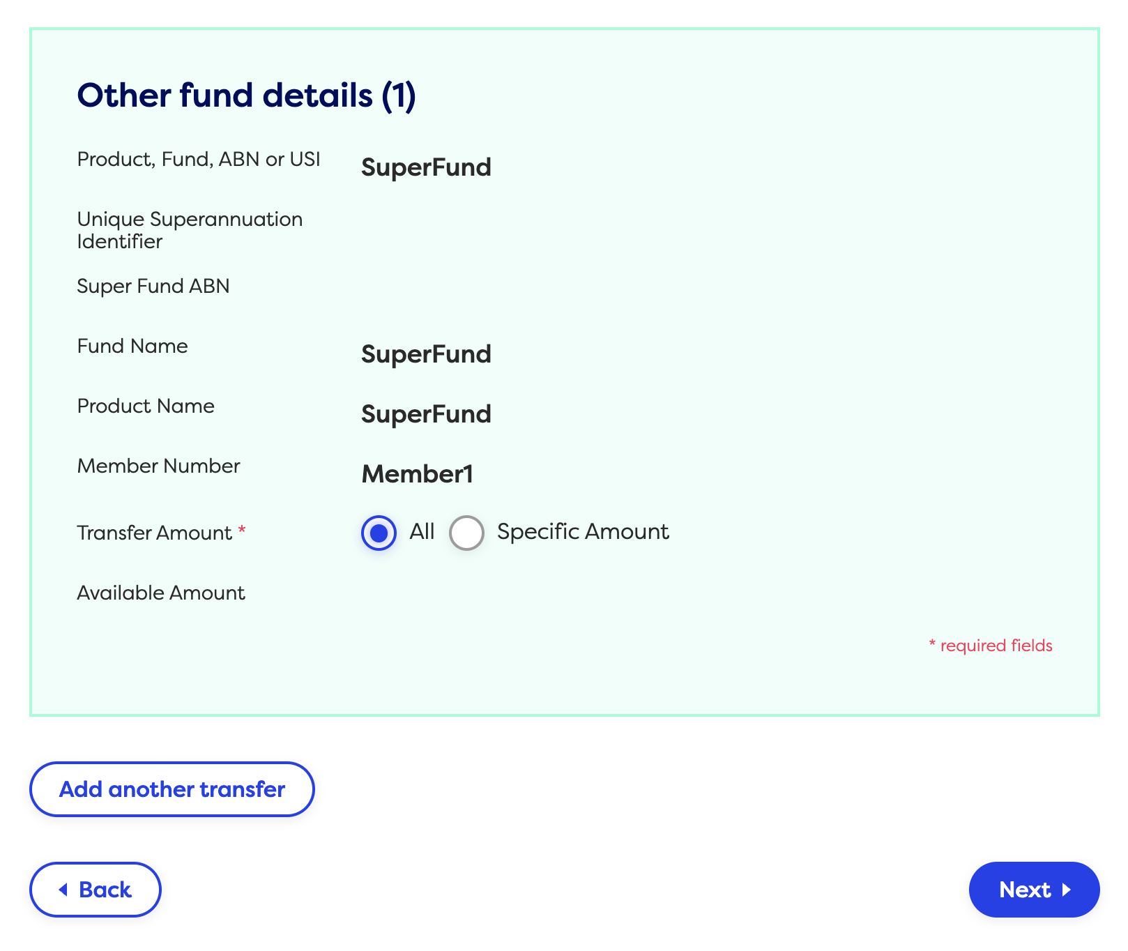This screenshot has width=1128, height=951.
Task: Click the right-pointing chevron inside Next
Action: pos(1069,890)
